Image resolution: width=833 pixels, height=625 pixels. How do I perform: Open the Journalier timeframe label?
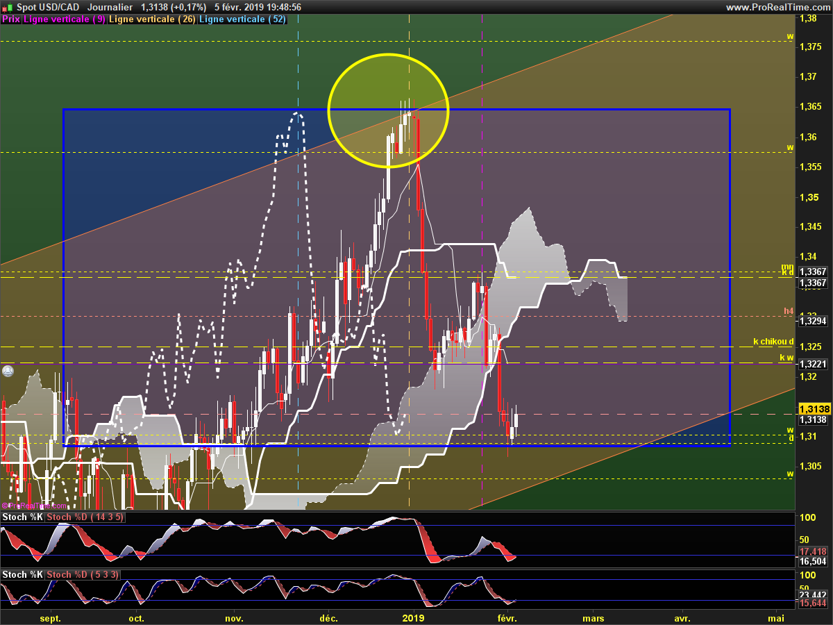tap(111, 7)
